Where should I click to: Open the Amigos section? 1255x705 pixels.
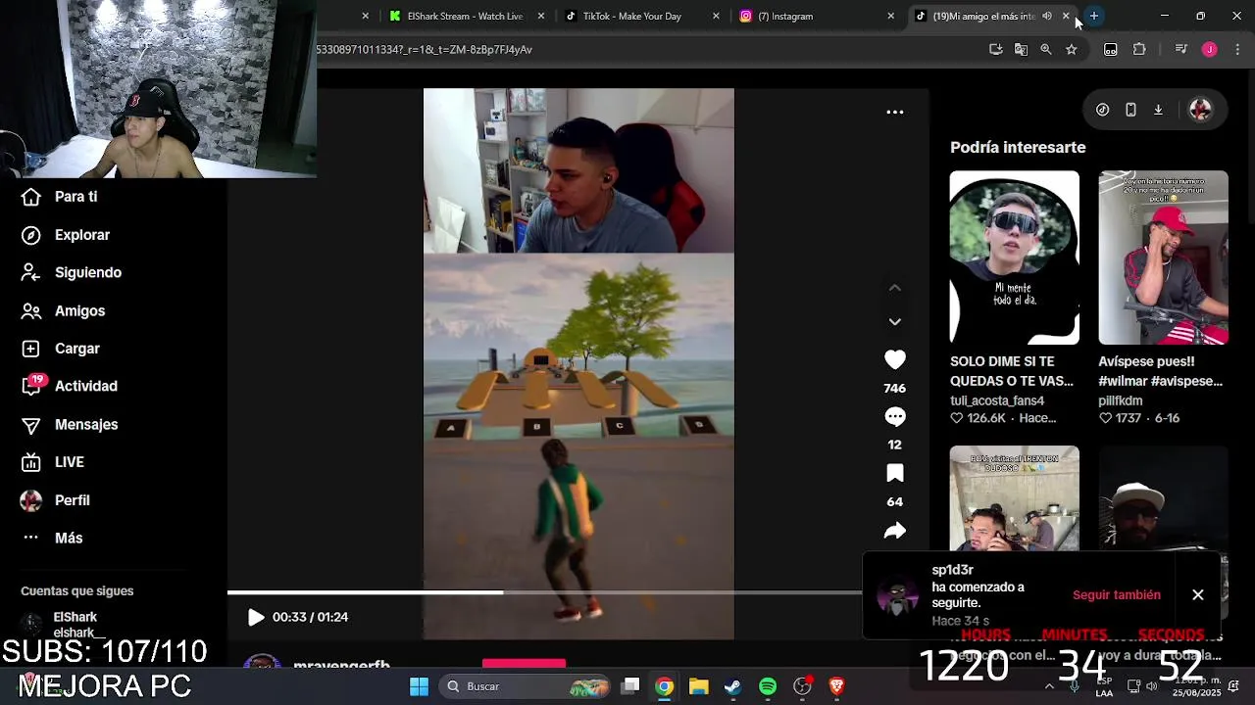coord(64,310)
